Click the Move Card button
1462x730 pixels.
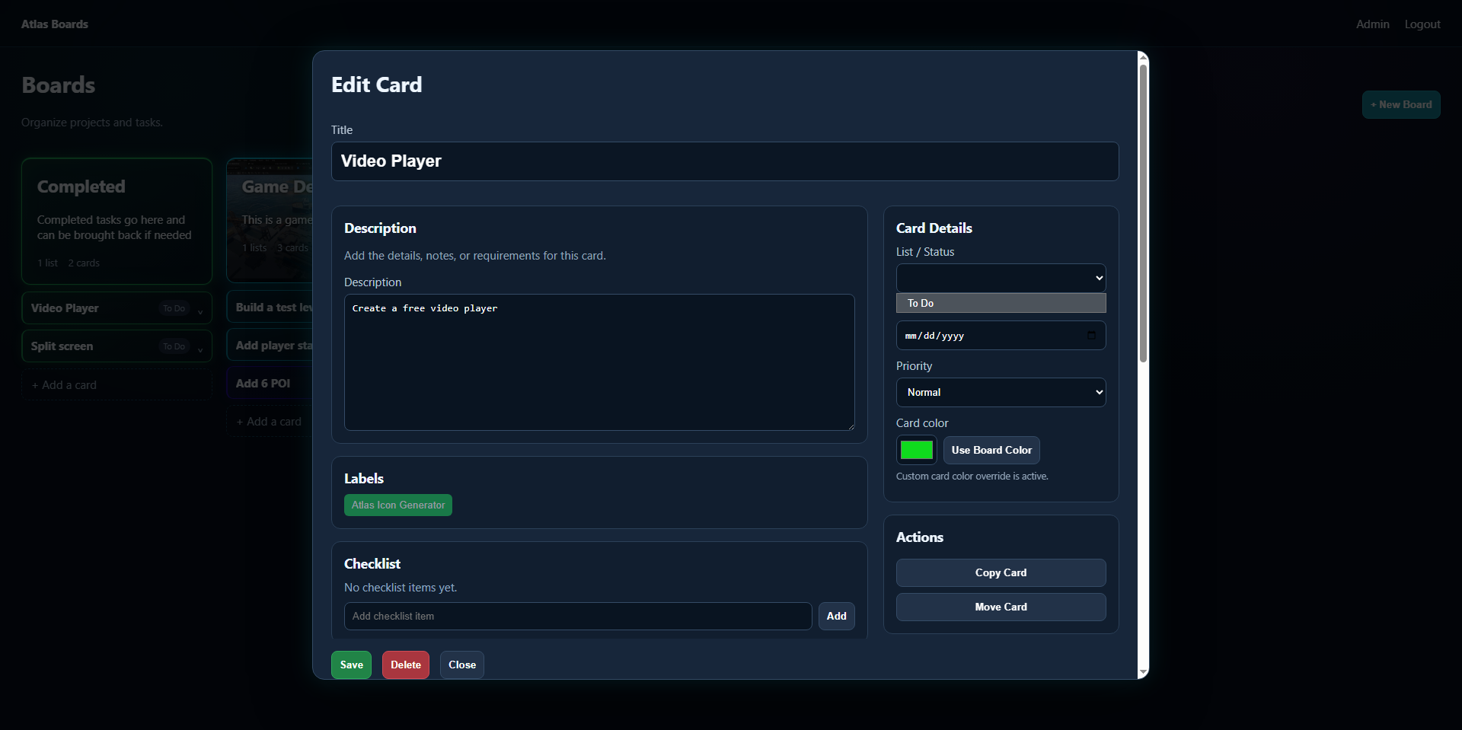pyautogui.click(x=1001, y=607)
